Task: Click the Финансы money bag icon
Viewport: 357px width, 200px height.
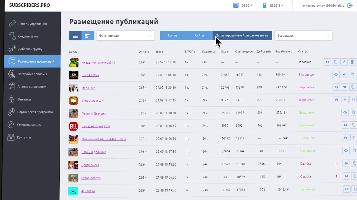Action: [x=11, y=99]
